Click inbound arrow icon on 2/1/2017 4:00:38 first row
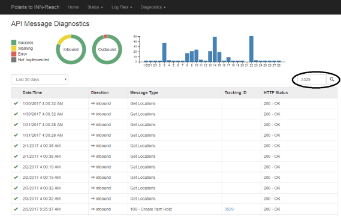 (93, 146)
